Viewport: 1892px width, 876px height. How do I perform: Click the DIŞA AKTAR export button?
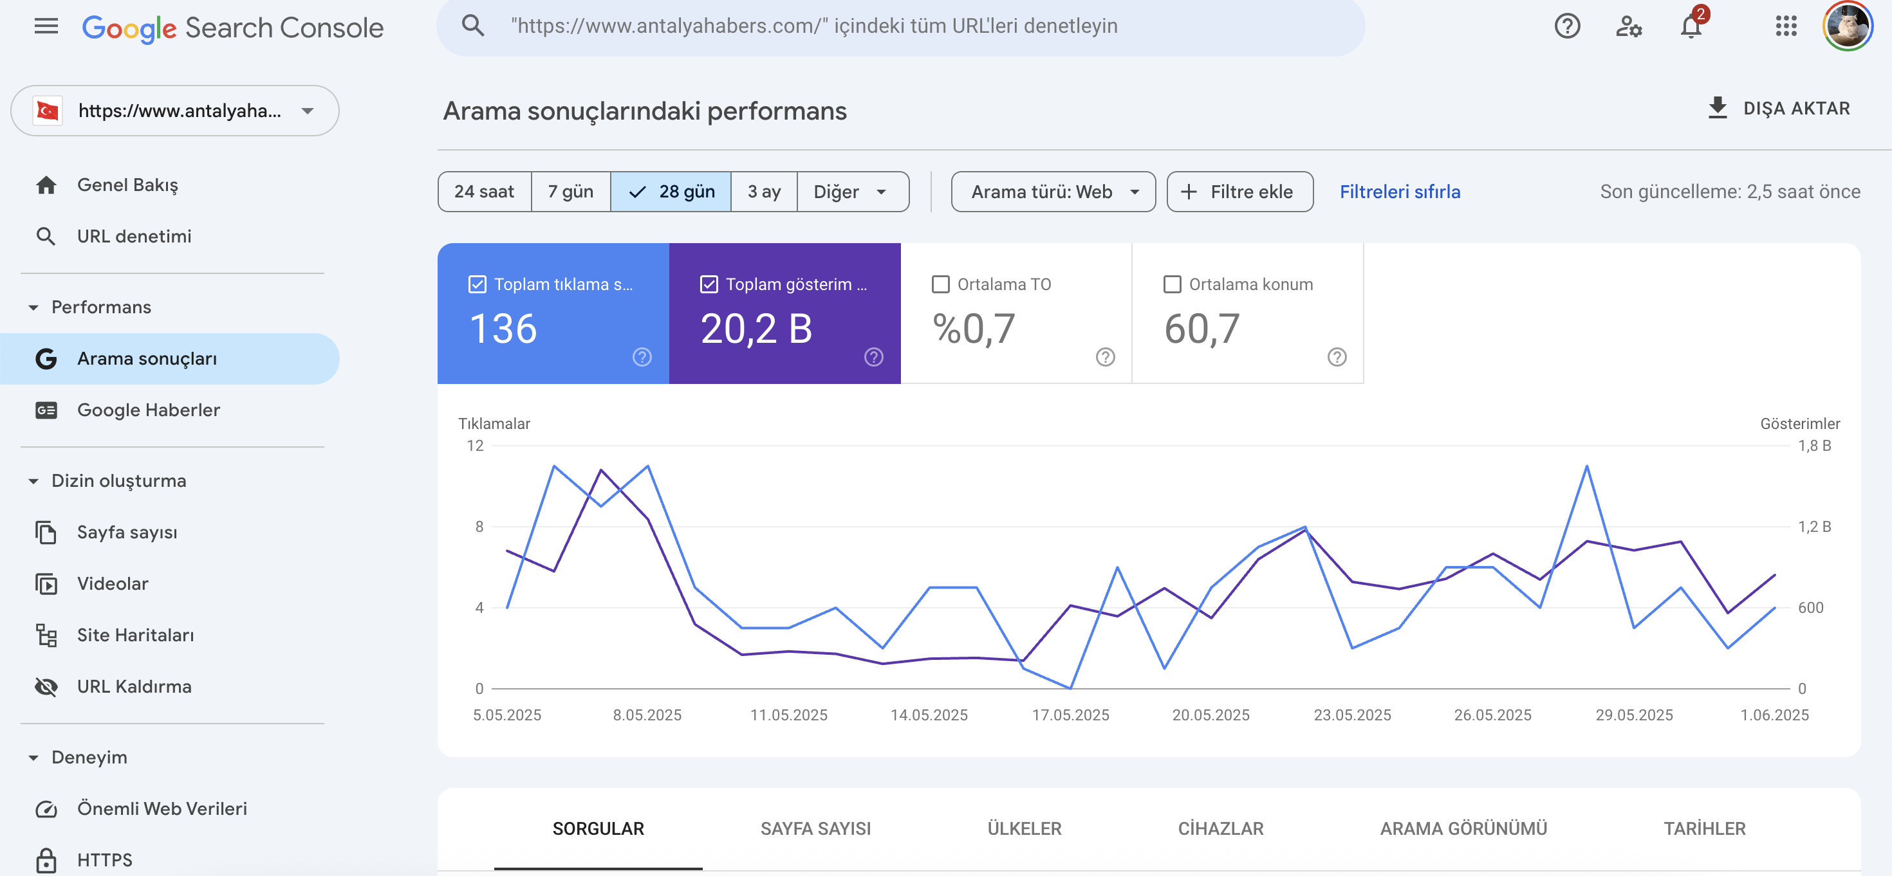click(x=1778, y=109)
